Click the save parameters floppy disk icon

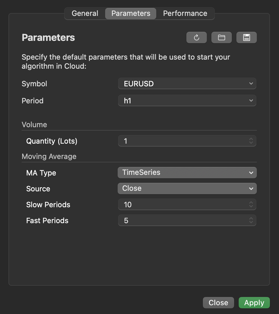click(x=246, y=37)
